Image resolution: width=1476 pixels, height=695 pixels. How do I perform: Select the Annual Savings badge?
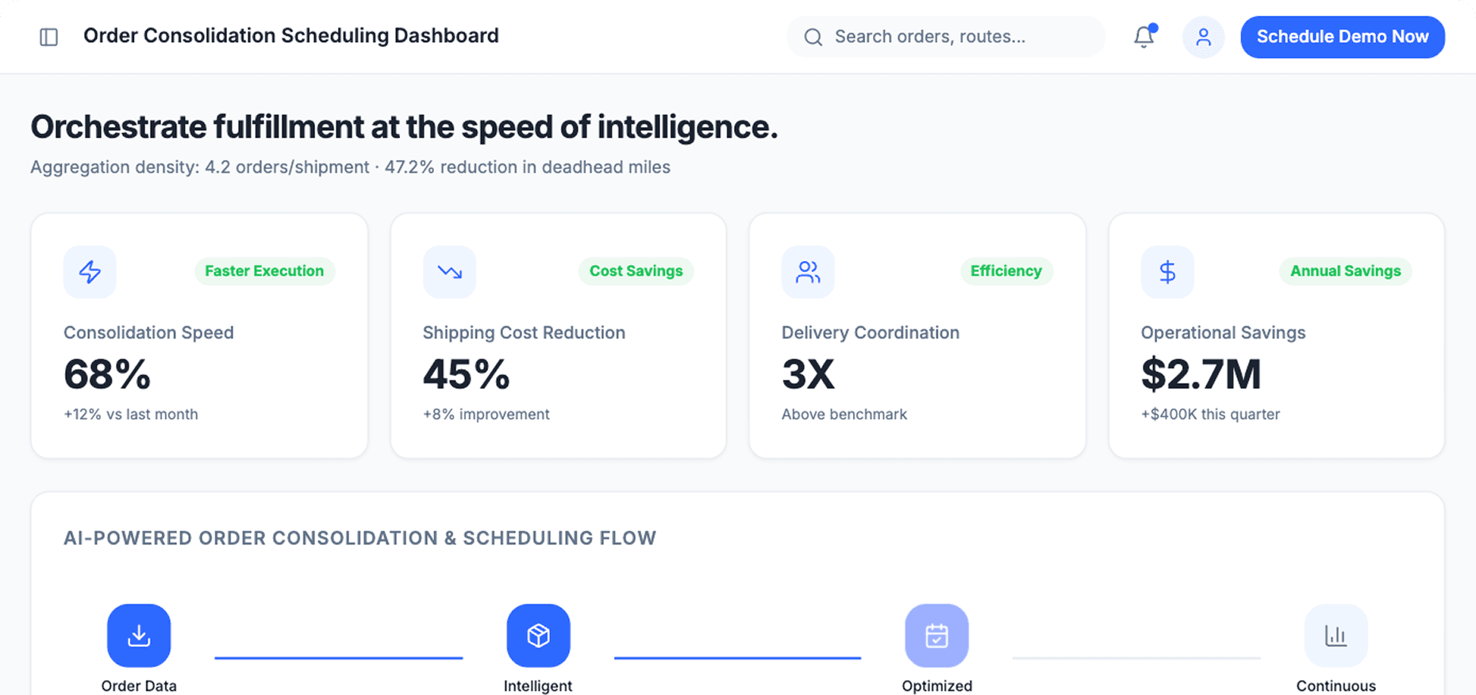click(1344, 271)
